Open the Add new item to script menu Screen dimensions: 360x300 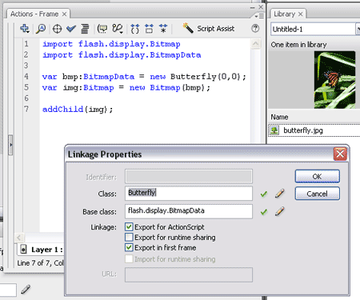click(25, 28)
